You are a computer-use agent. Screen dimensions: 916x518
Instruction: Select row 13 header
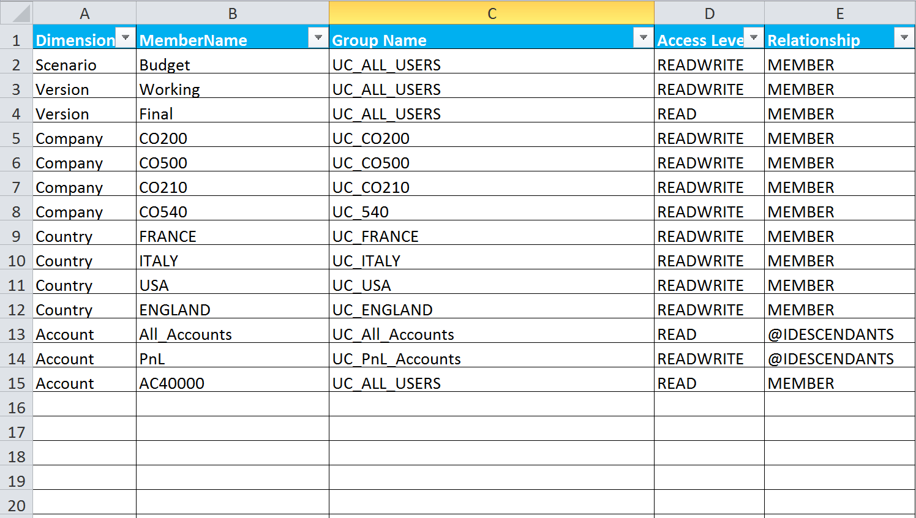(17, 334)
